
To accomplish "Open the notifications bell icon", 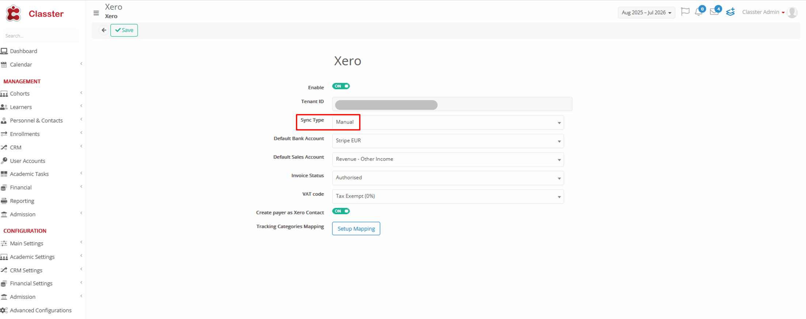I will click(699, 12).
